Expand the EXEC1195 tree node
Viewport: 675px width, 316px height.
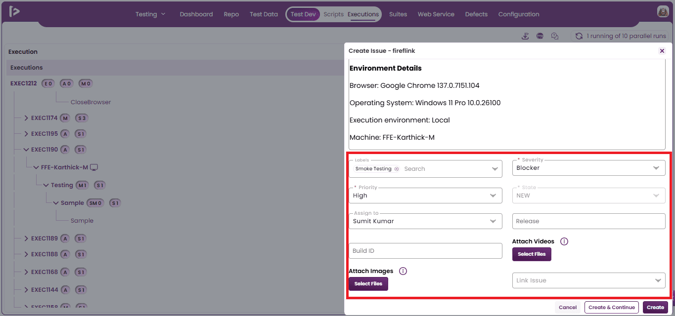(x=27, y=134)
